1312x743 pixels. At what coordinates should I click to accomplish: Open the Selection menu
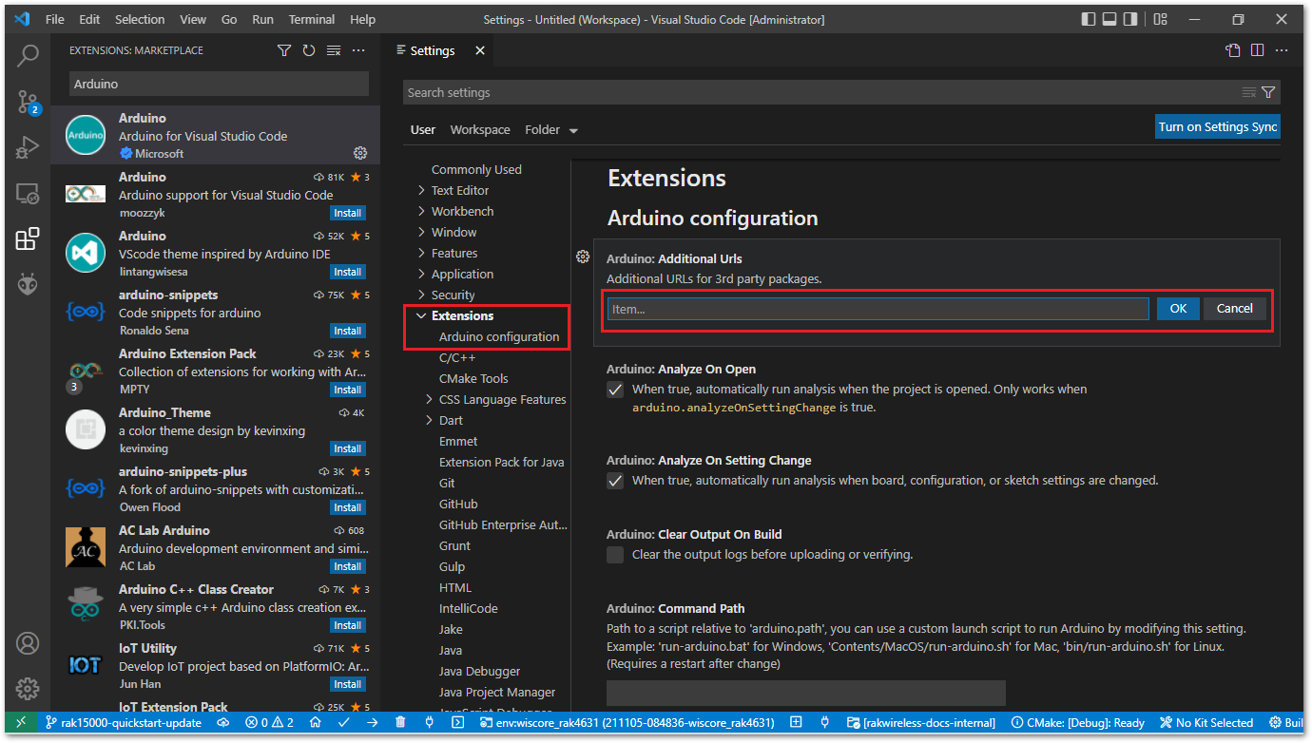pyautogui.click(x=139, y=19)
